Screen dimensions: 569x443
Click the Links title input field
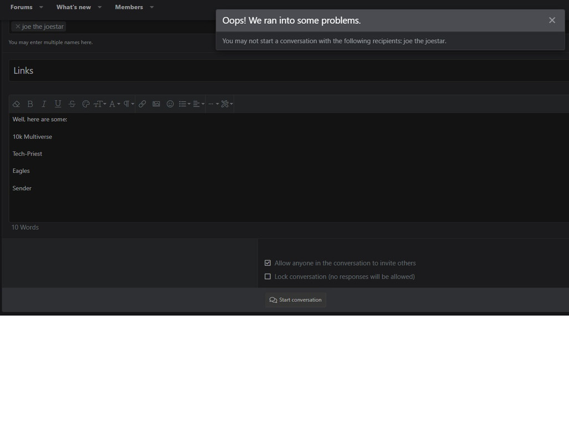pos(289,71)
